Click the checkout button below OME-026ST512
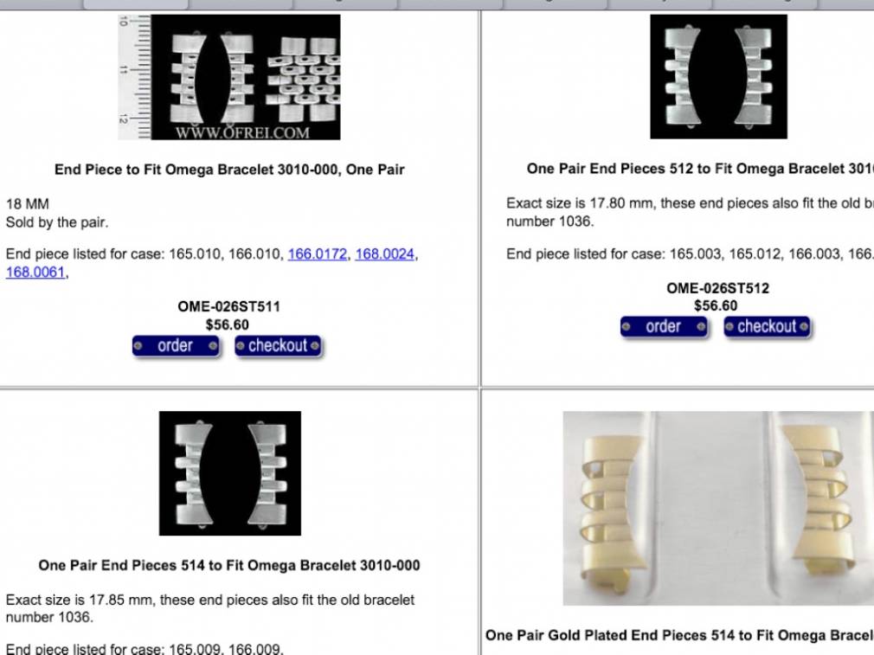874x655 pixels. 767,327
